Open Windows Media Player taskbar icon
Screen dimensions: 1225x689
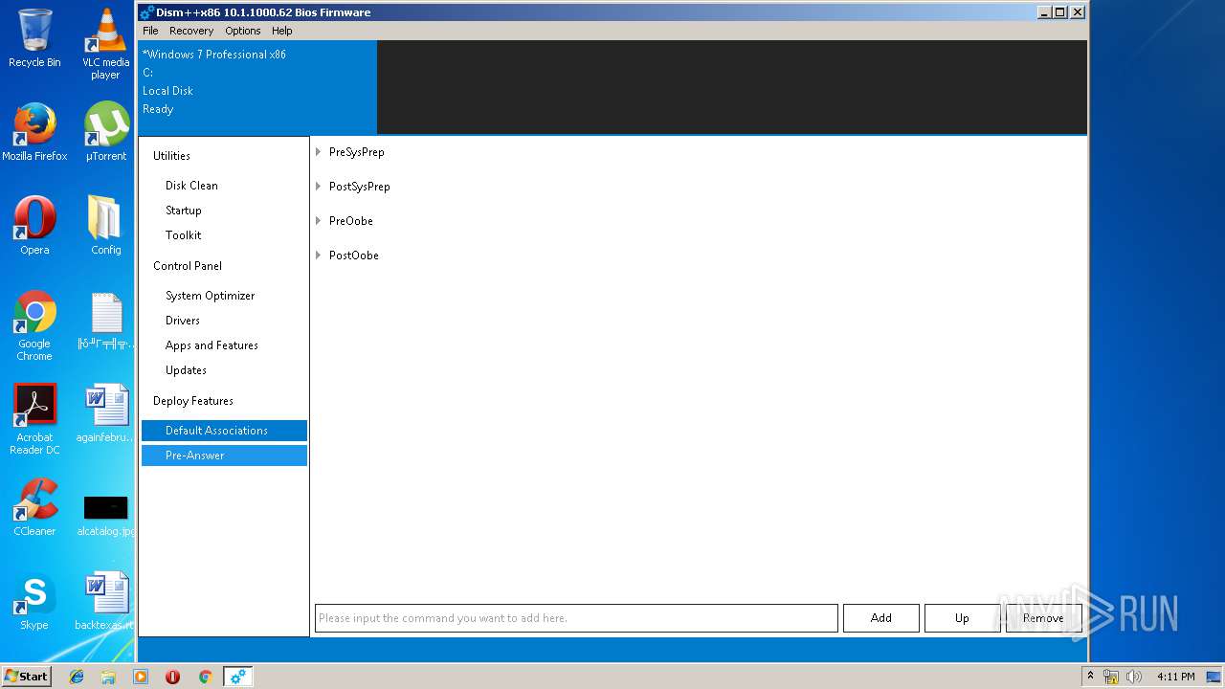(x=141, y=677)
